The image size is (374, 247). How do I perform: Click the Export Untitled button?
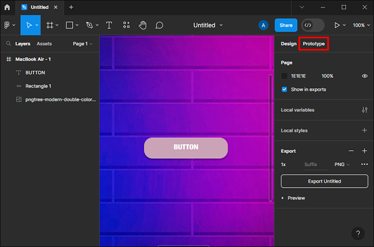tap(324, 181)
